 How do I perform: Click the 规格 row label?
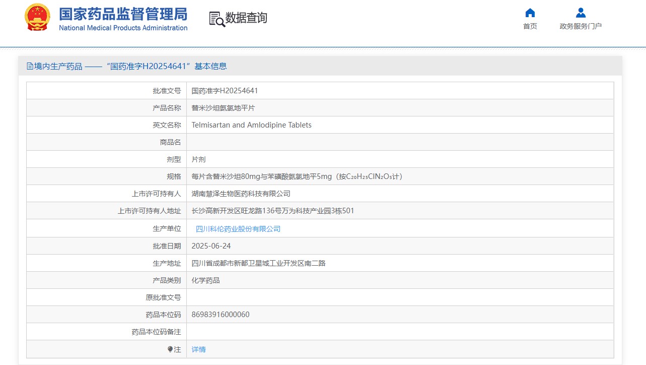pos(174,176)
